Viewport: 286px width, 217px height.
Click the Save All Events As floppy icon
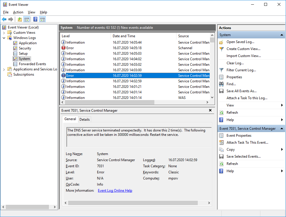[x=221, y=91]
